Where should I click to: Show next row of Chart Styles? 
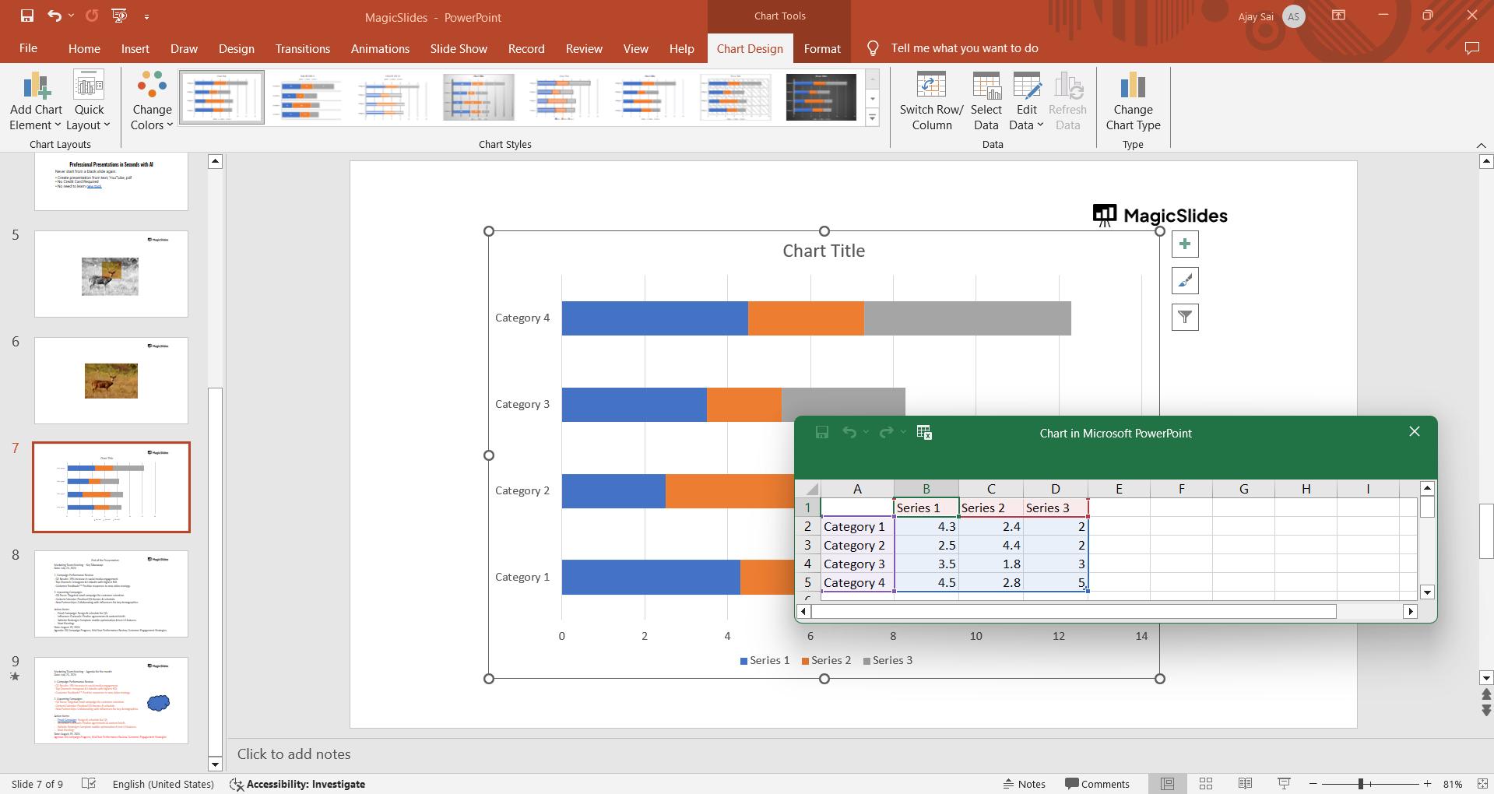click(x=873, y=99)
